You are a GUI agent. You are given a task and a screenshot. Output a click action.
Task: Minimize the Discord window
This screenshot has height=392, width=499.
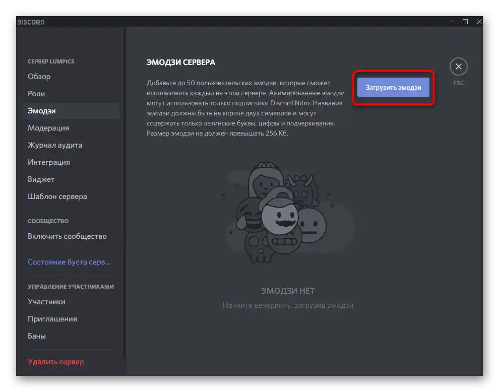click(451, 22)
